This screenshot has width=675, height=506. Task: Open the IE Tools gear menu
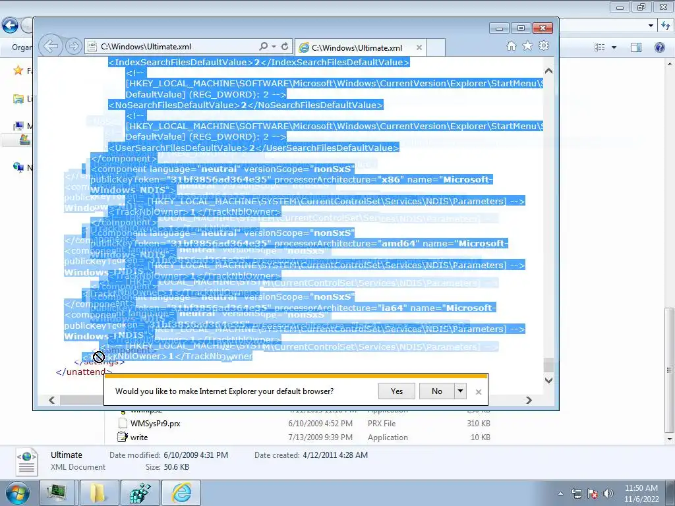(x=544, y=45)
